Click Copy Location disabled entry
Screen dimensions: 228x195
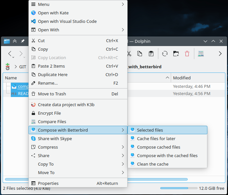[78, 57]
